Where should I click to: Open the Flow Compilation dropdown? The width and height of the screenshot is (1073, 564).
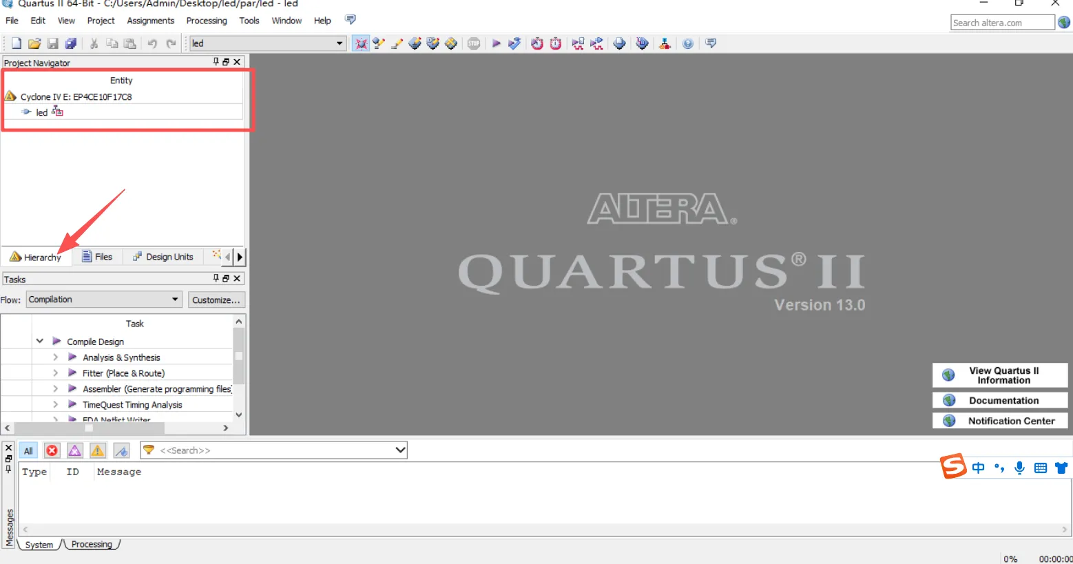click(x=104, y=300)
